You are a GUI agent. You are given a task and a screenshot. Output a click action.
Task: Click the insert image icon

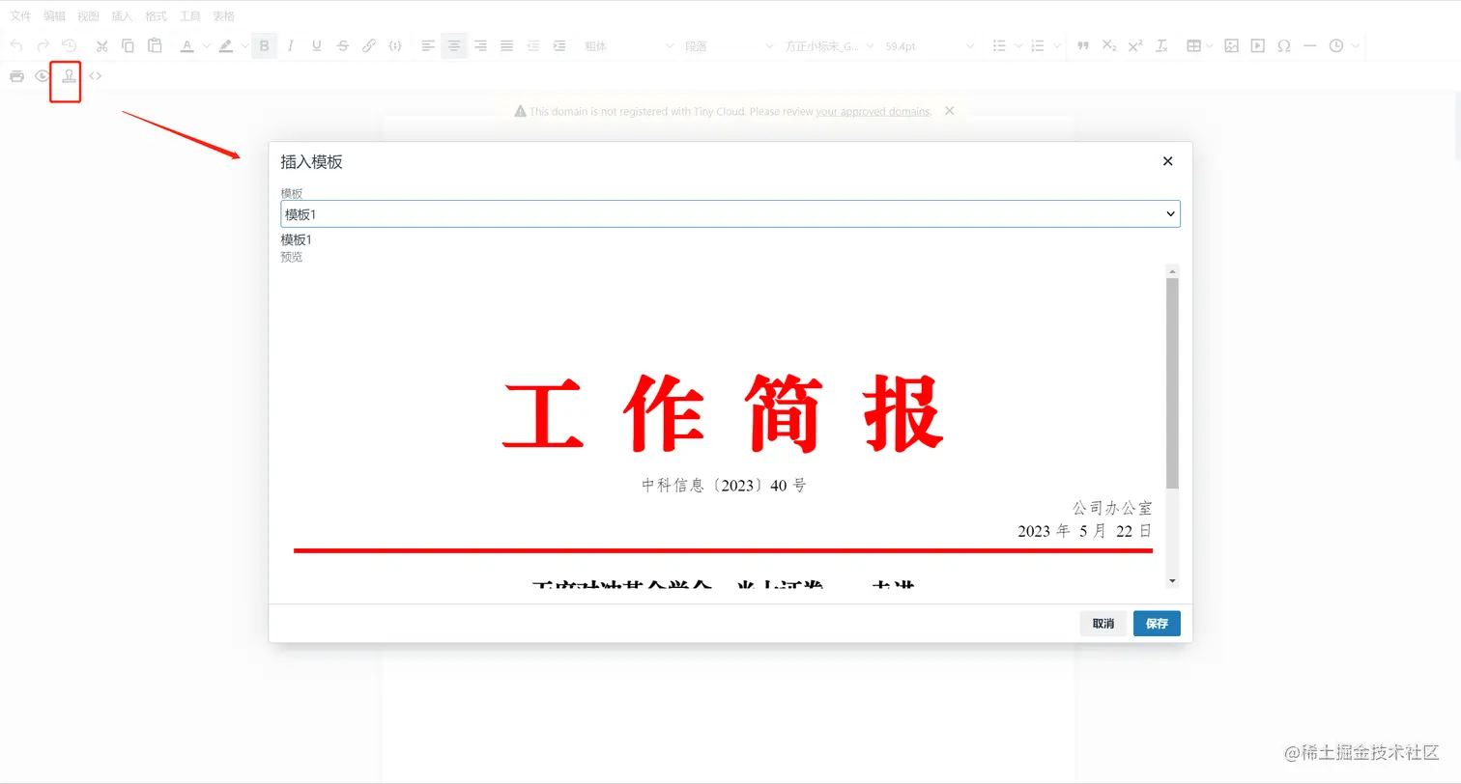coord(1231,45)
